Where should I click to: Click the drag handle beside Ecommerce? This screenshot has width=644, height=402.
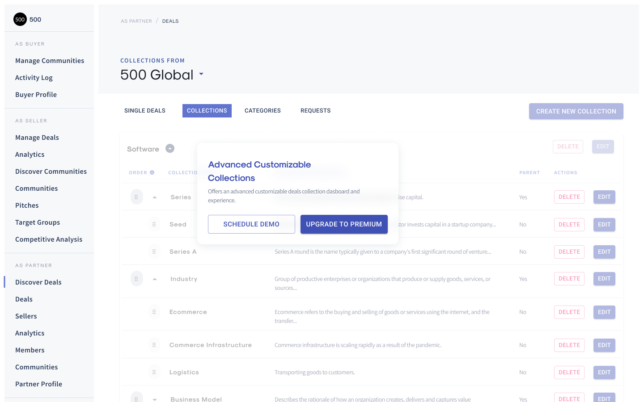pyautogui.click(x=154, y=312)
